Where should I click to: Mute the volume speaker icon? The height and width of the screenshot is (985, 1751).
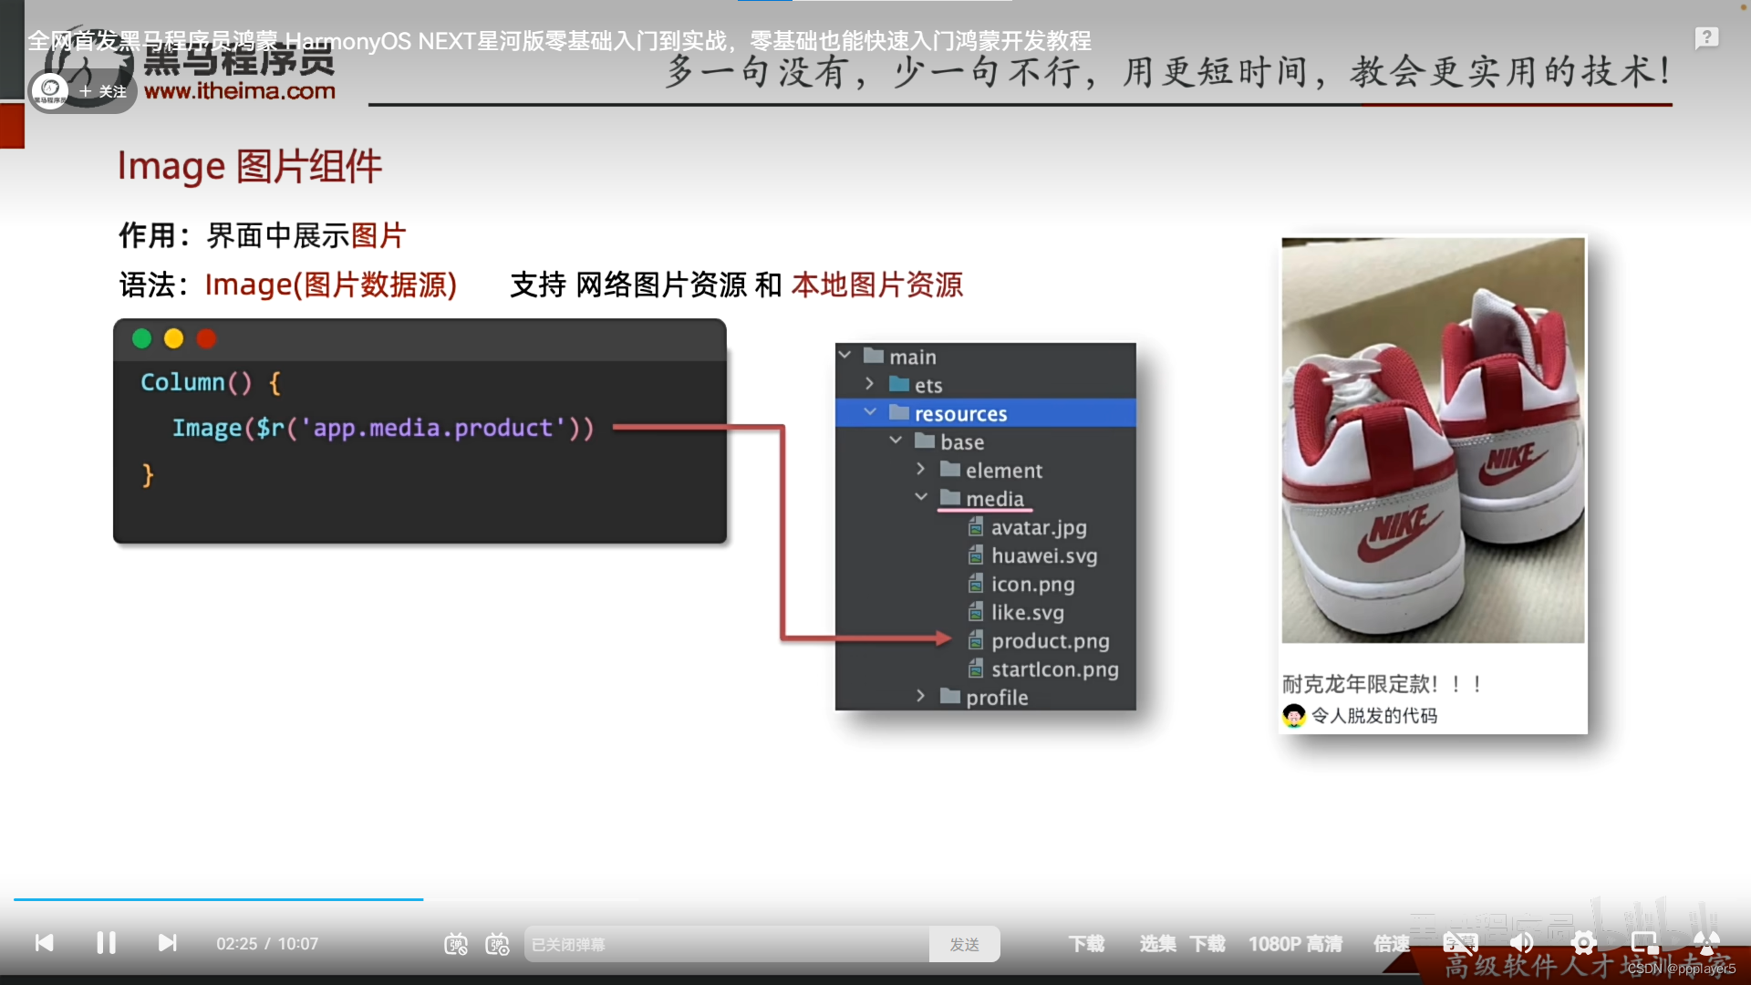(1521, 943)
